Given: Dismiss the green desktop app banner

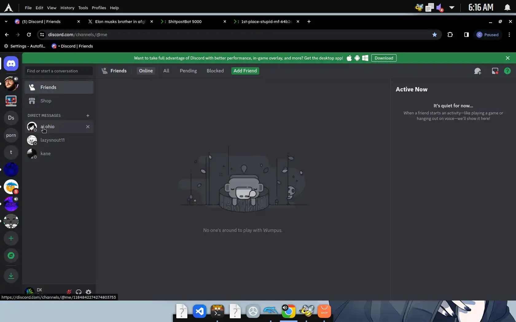Looking at the screenshot, I should click(x=508, y=58).
